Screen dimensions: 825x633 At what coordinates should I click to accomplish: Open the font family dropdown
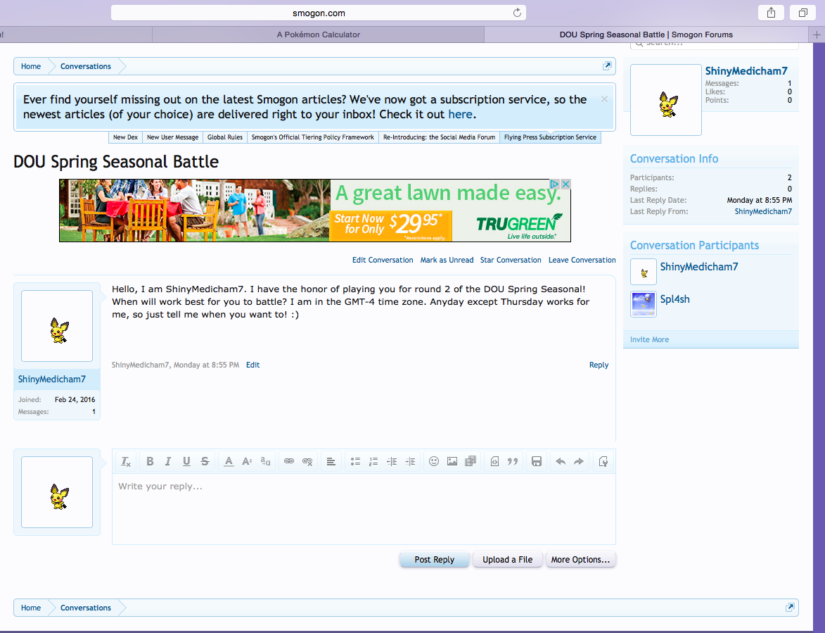click(x=265, y=461)
